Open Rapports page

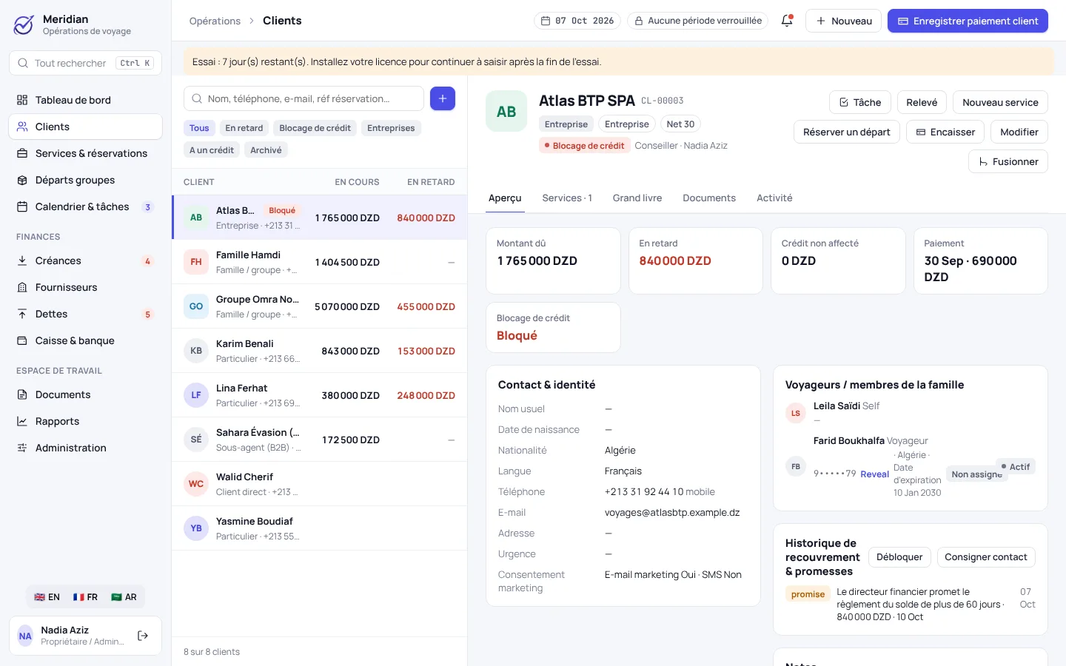[85, 421]
